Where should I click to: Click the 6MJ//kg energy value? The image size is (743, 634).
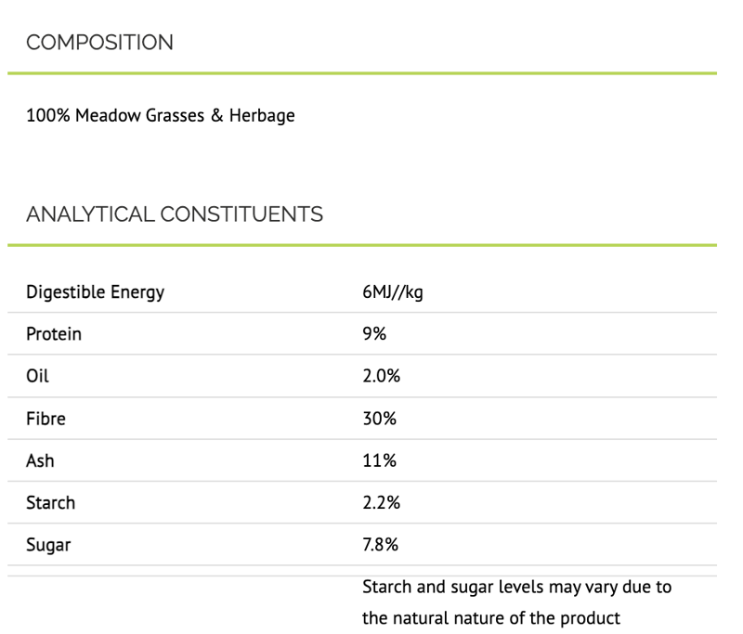(x=393, y=292)
